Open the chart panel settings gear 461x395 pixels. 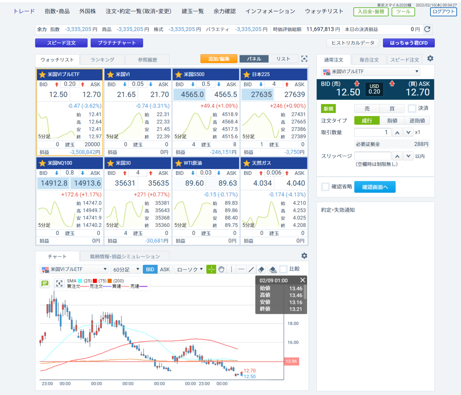pos(304,256)
